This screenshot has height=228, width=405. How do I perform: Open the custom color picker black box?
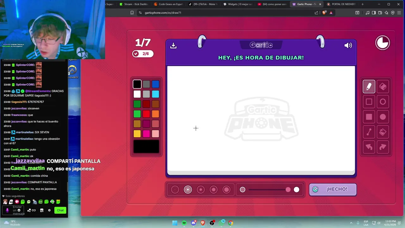click(146, 147)
